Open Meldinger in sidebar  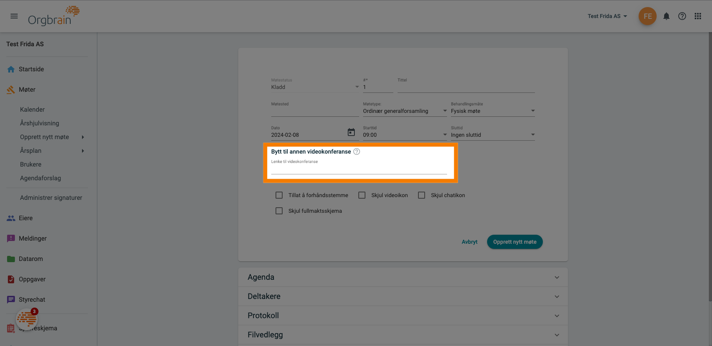click(33, 239)
